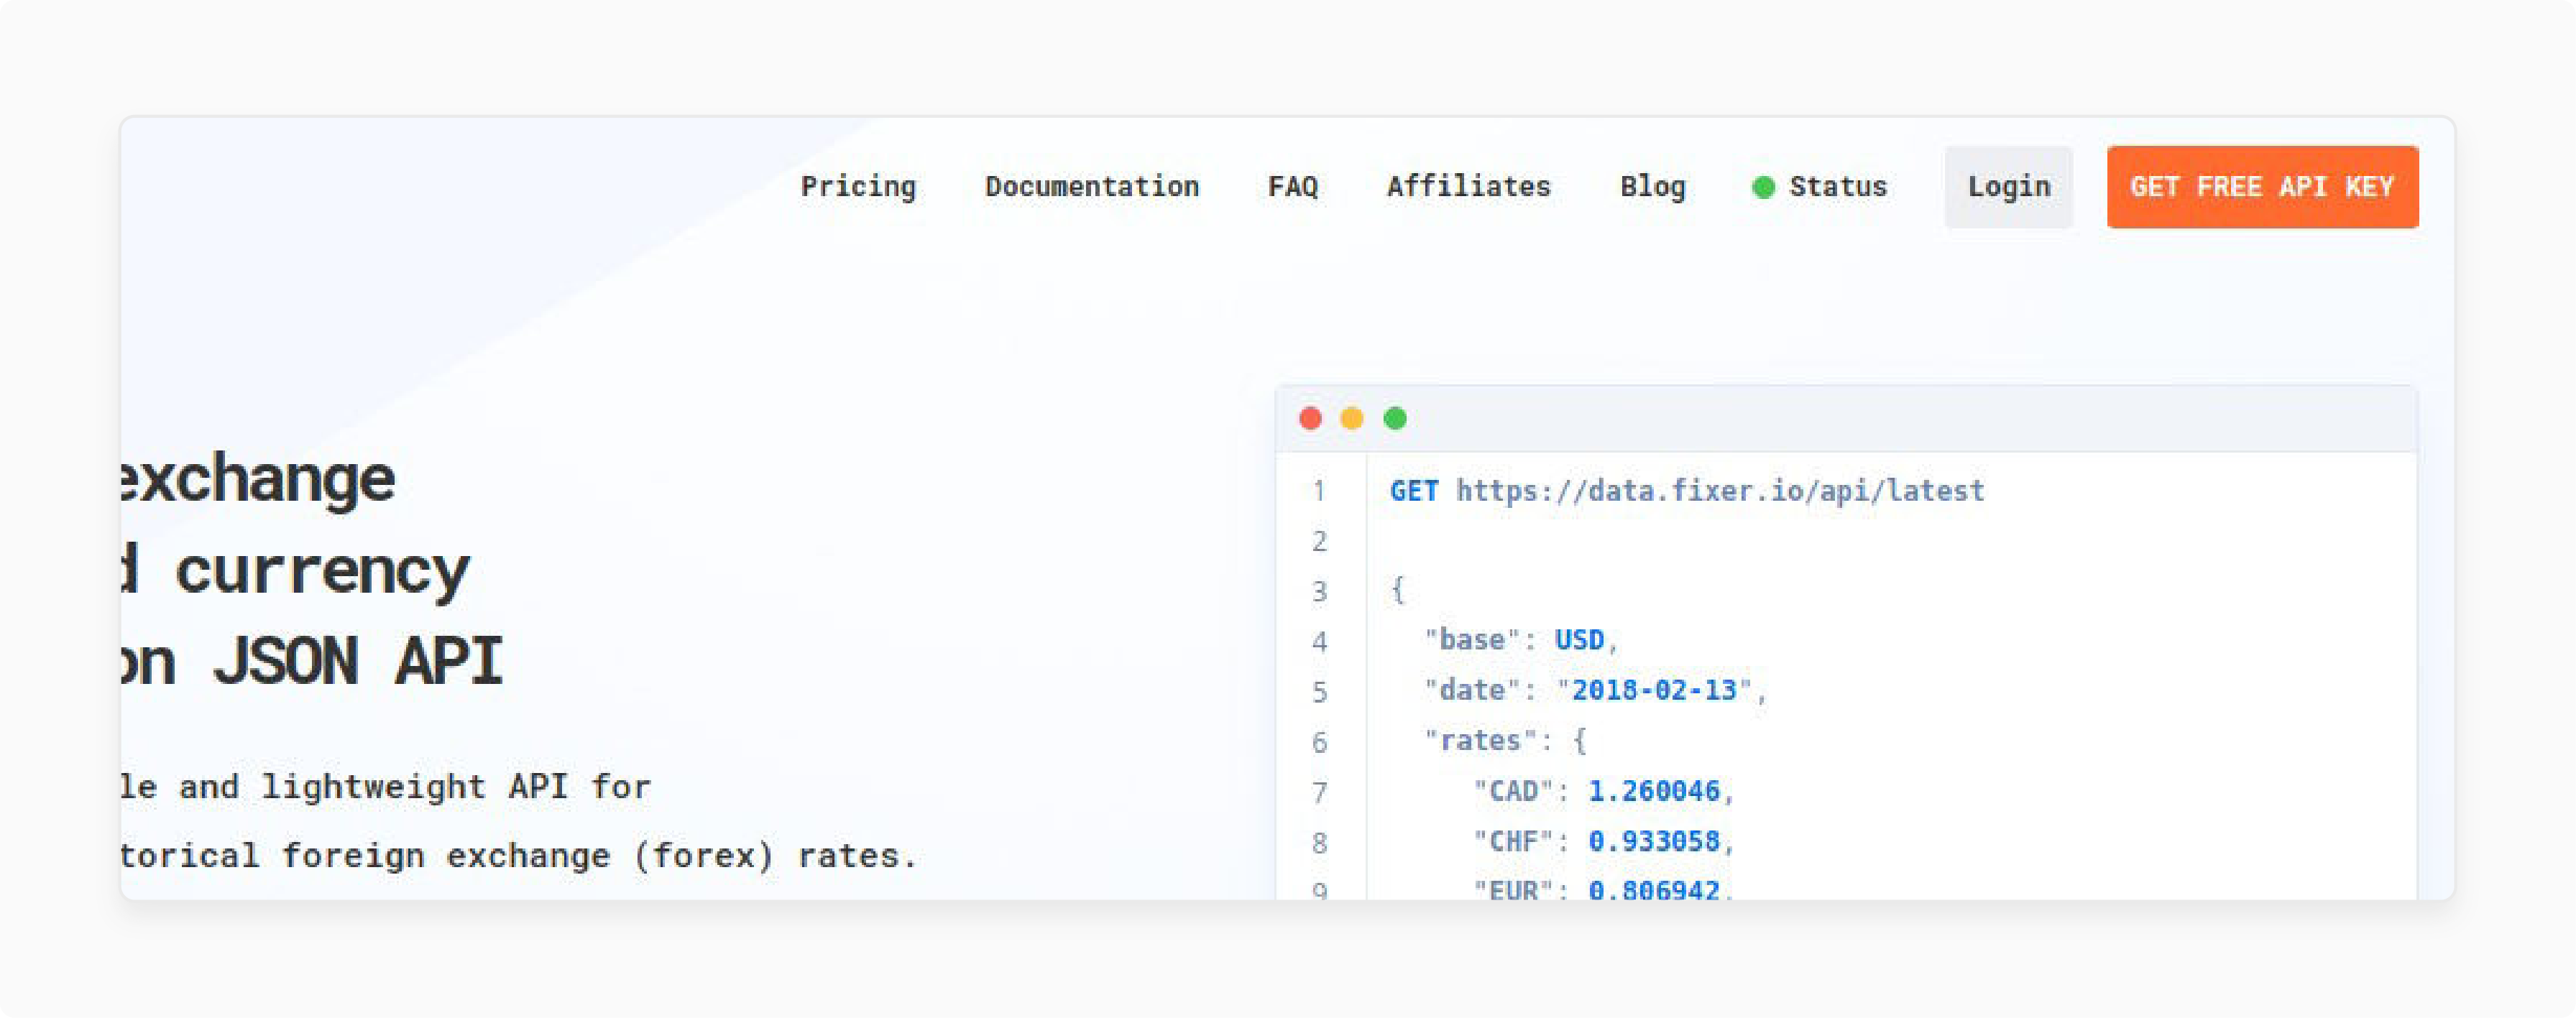Click the 'foreign exchange (forex) rates.' text
Screen dimensions: 2576x1018
pyautogui.click(x=600, y=856)
